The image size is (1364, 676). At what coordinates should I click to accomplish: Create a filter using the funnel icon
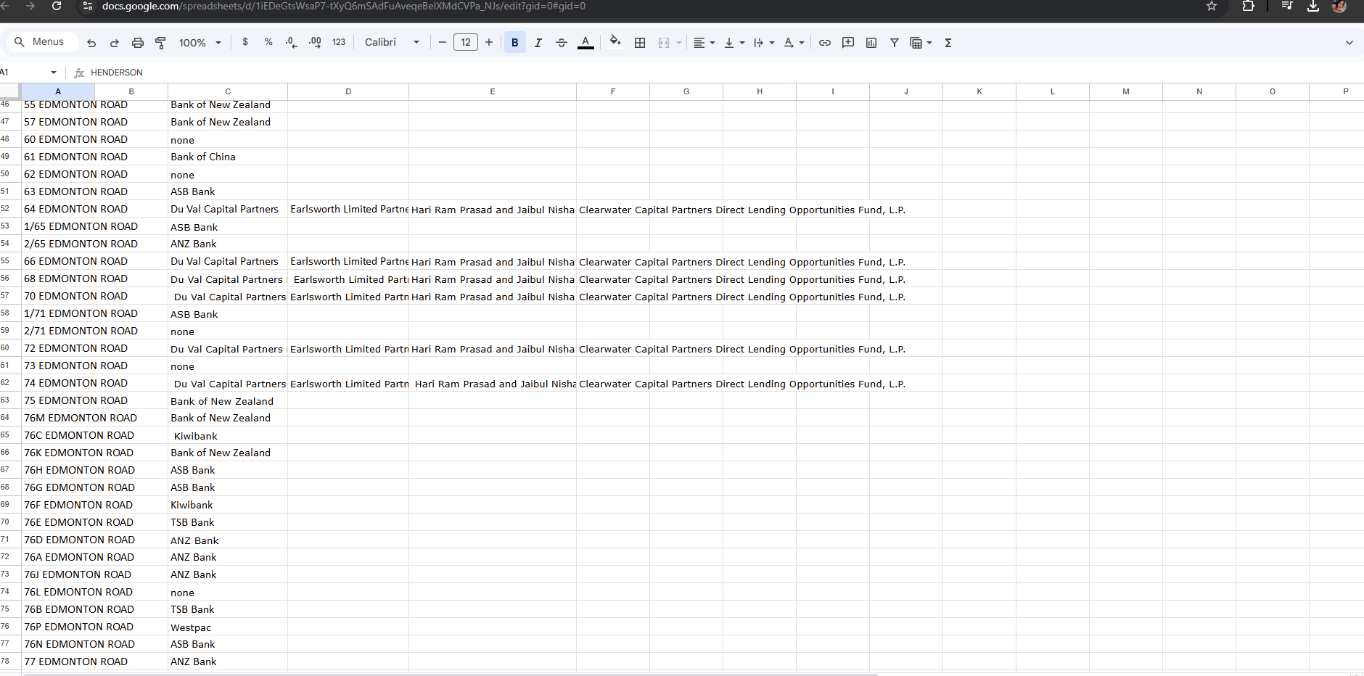895,43
